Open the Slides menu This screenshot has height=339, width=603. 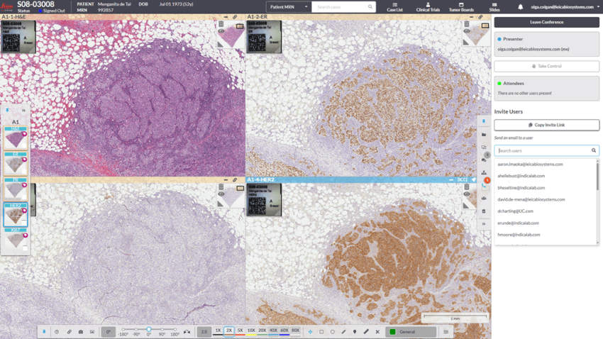click(x=494, y=7)
